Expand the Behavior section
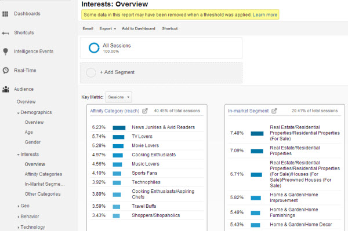 click(x=28, y=217)
